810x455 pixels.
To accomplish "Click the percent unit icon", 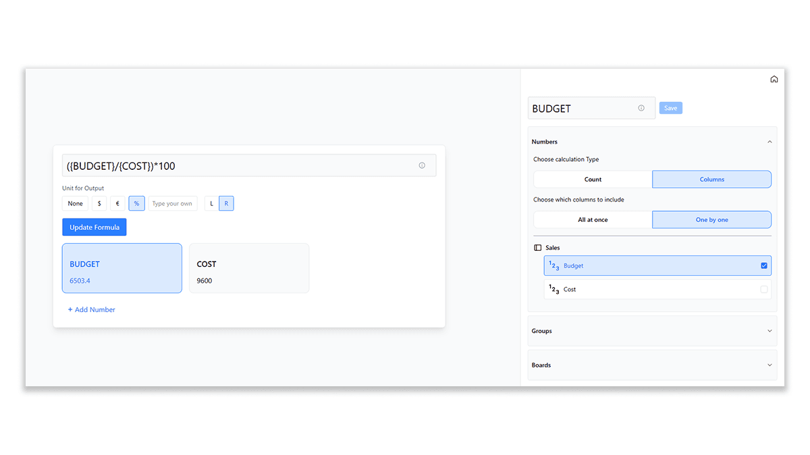I will (x=136, y=203).
